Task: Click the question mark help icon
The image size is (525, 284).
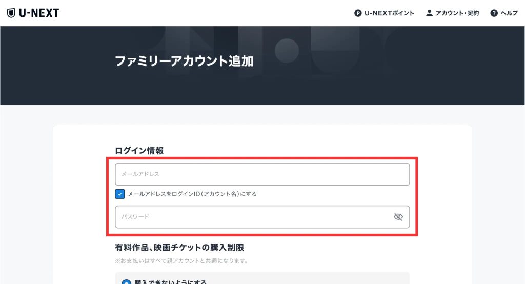Action: click(494, 13)
